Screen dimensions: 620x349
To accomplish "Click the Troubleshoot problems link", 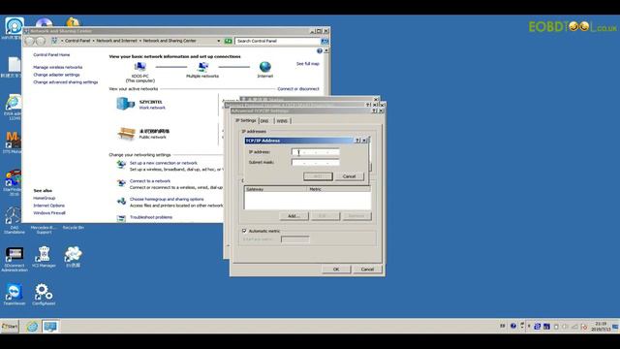I will point(151,217).
